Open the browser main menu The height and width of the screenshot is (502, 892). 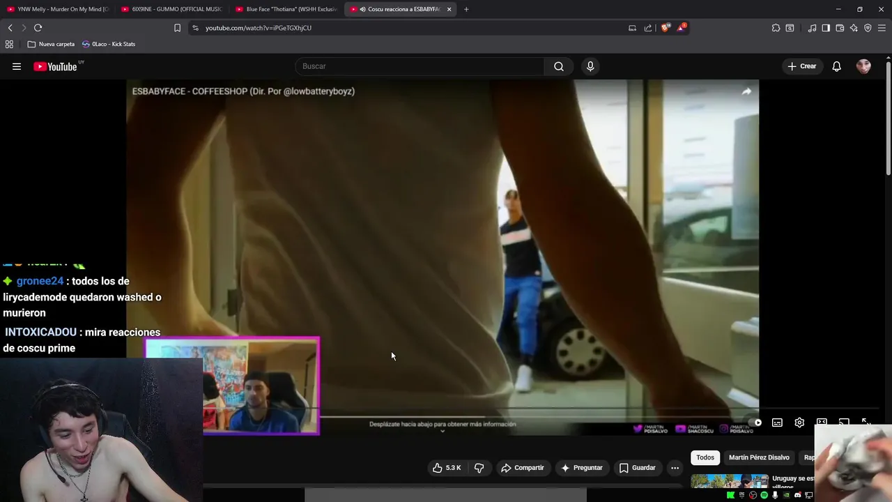(x=882, y=28)
